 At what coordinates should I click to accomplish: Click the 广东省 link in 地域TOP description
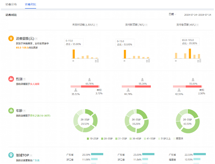point(36,160)
